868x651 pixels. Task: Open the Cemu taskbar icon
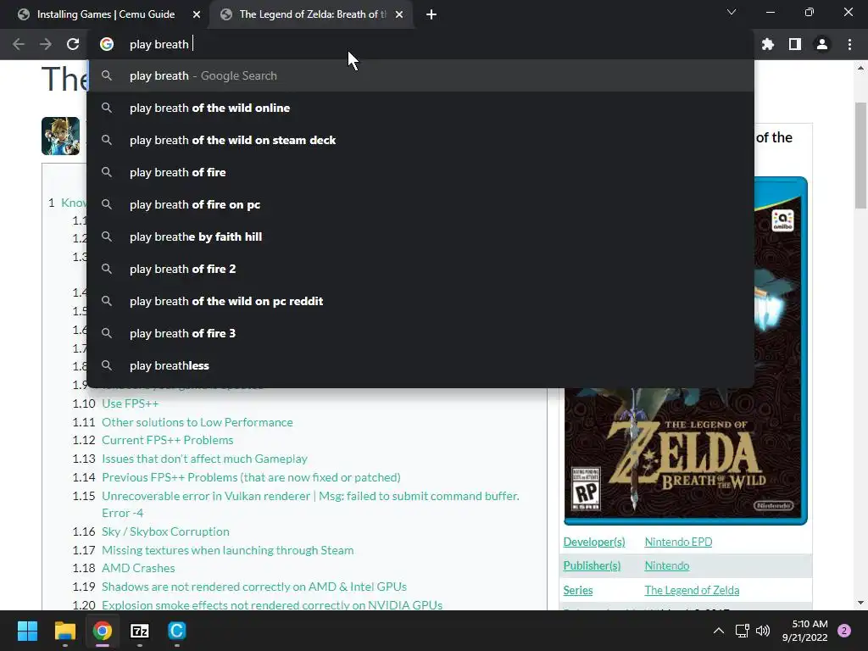coord(176,631)
